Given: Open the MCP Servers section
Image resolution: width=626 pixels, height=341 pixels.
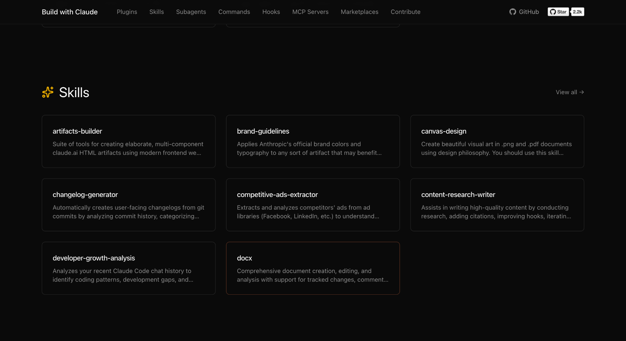Looking at the screenshot, I should click(x=310, y=12).
